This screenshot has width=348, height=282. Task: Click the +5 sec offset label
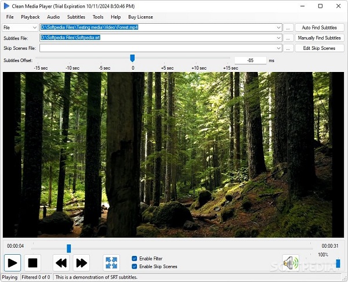168,68
